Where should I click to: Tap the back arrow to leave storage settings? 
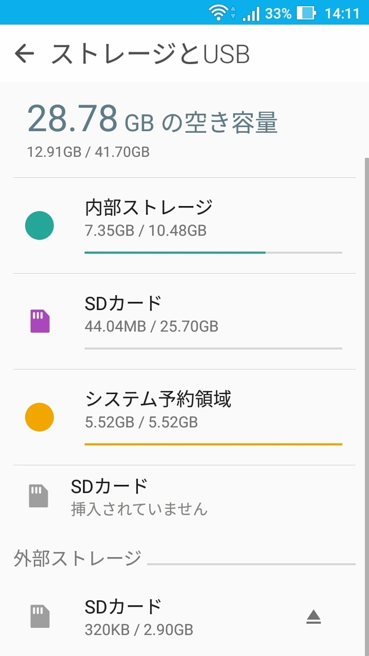click(24, 54)
